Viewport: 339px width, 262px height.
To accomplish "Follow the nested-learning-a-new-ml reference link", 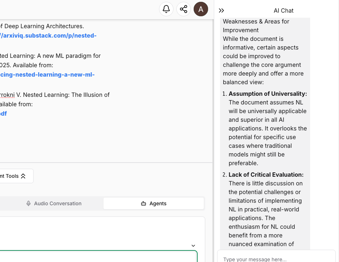I will 47,74.
